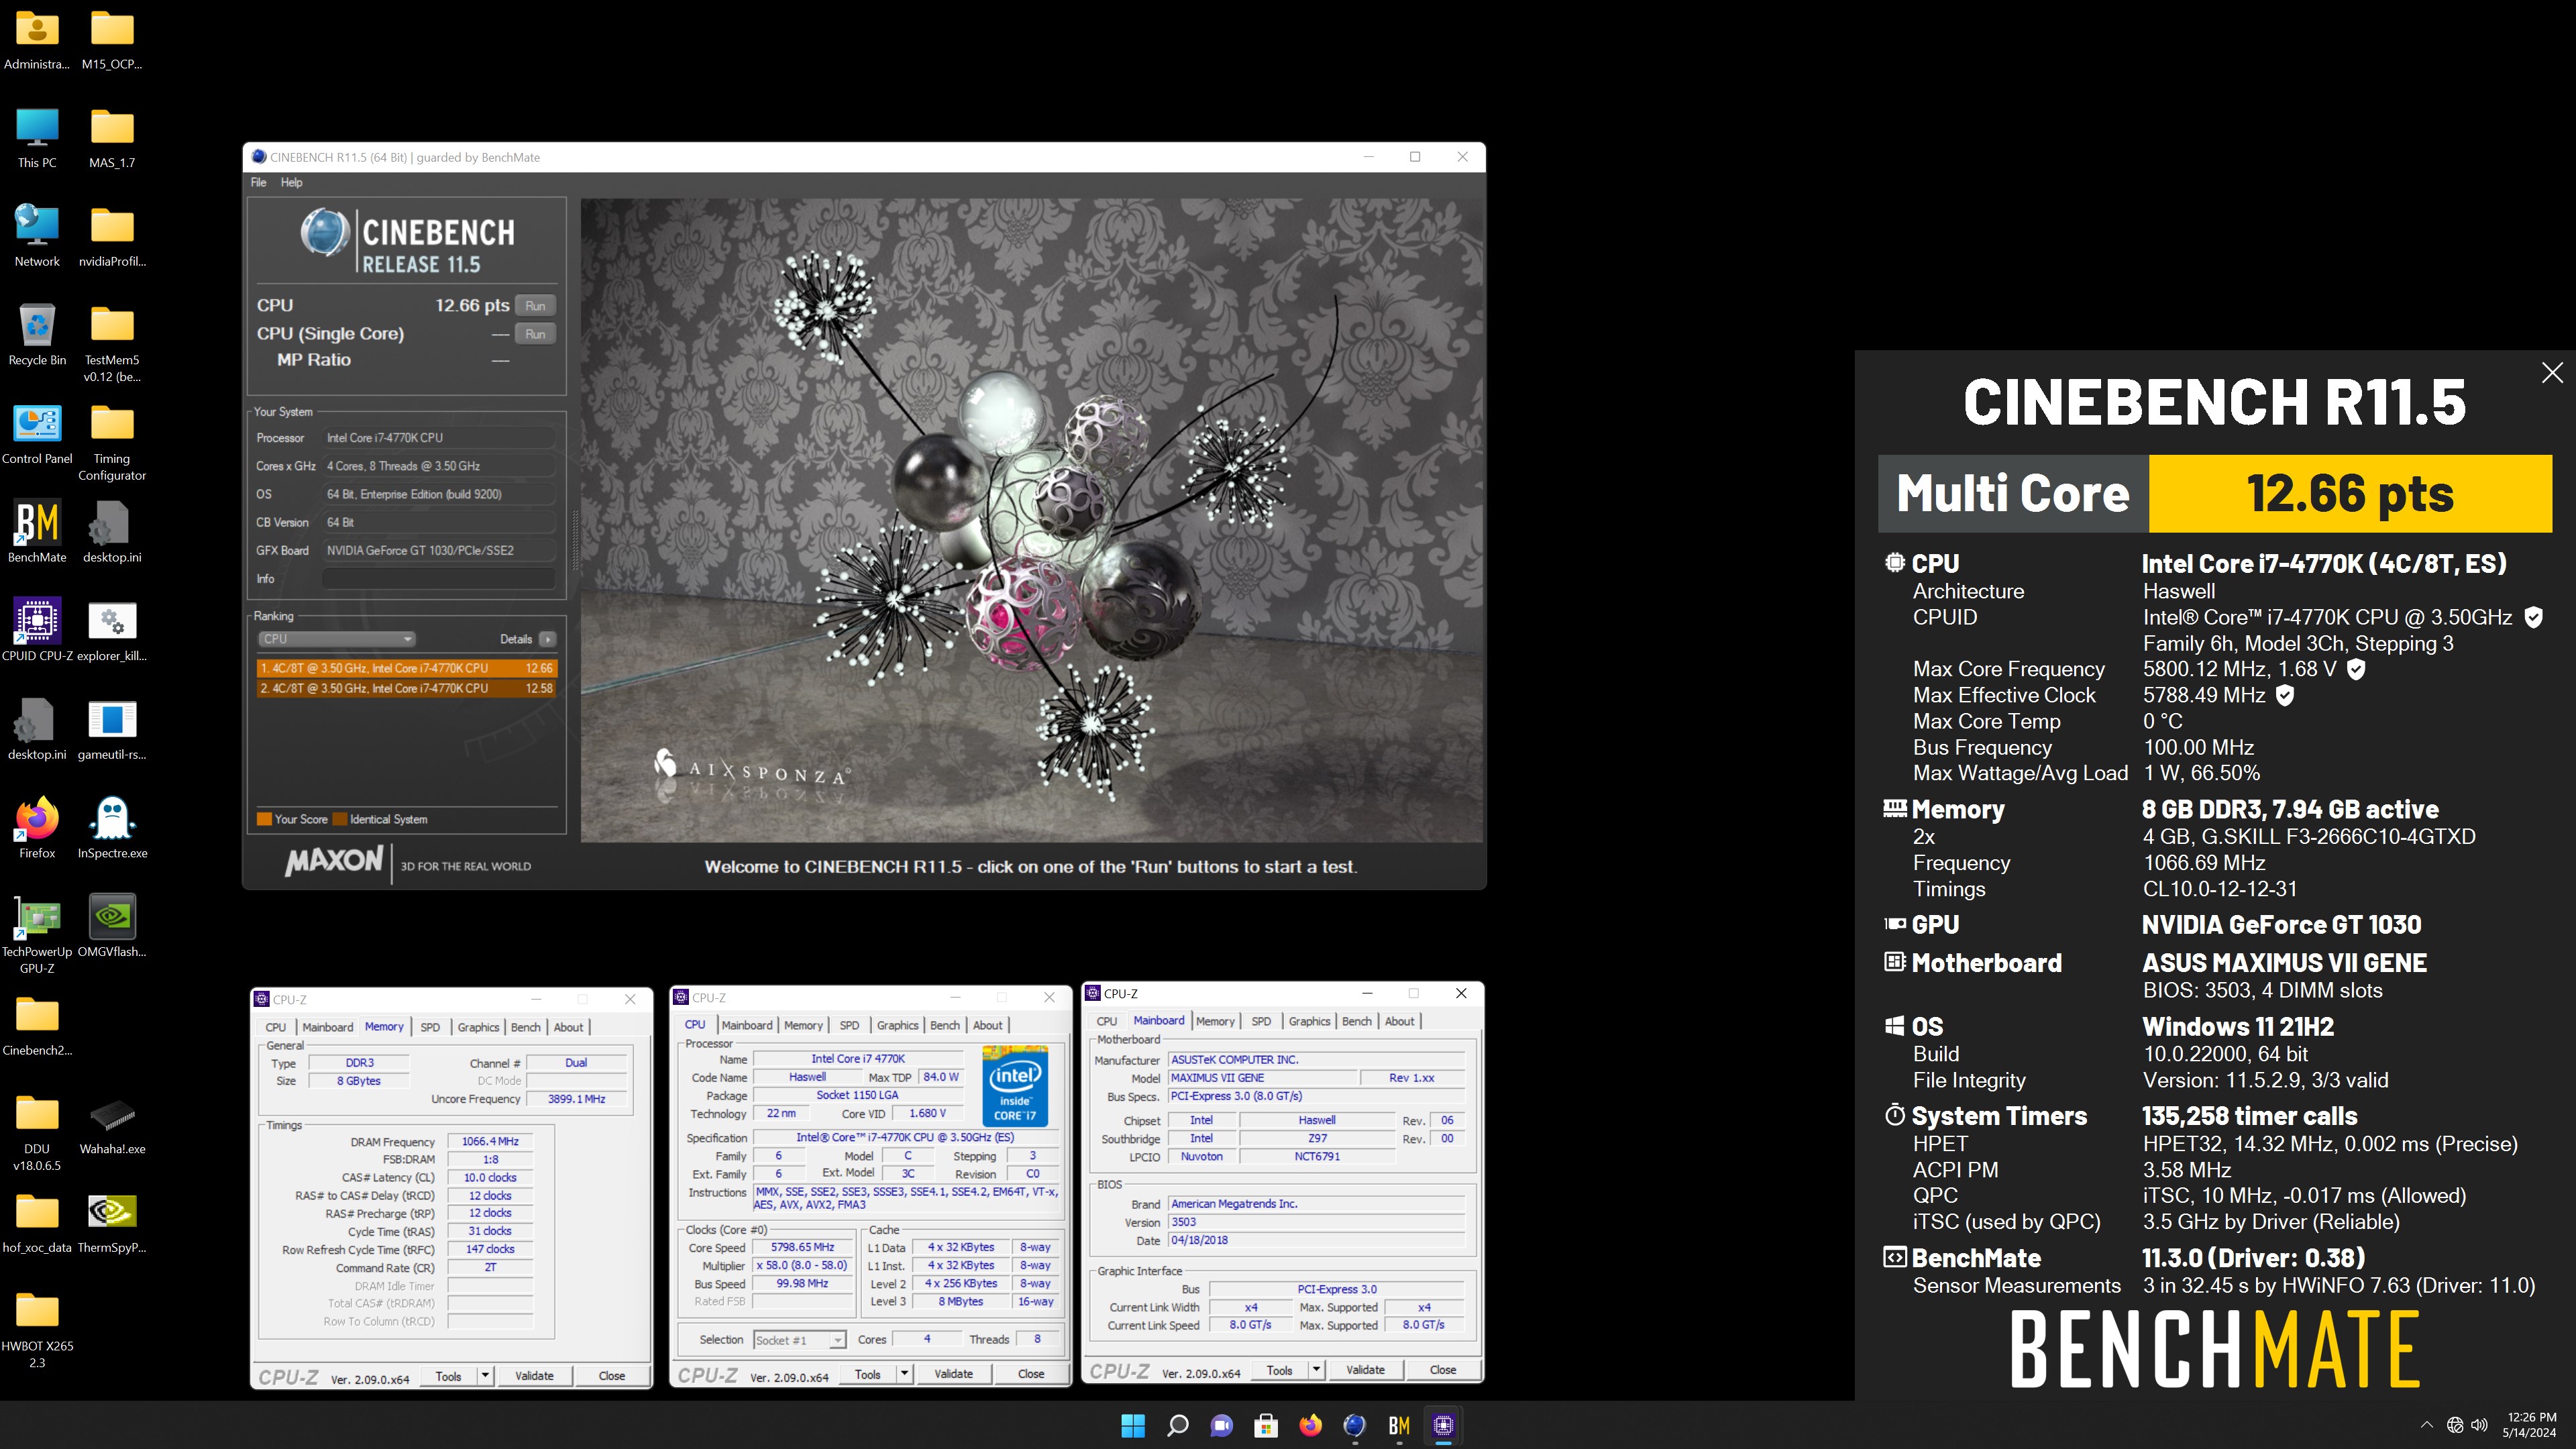Open Tools dropdown arrow in Memory CPU-Z window

(485, 1376)
